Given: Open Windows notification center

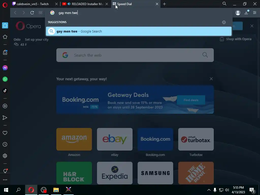Looking at the screenshot, I should coord(252,190).
